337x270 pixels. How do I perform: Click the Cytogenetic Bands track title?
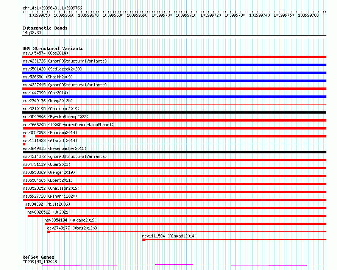click(x=45, y=28)
